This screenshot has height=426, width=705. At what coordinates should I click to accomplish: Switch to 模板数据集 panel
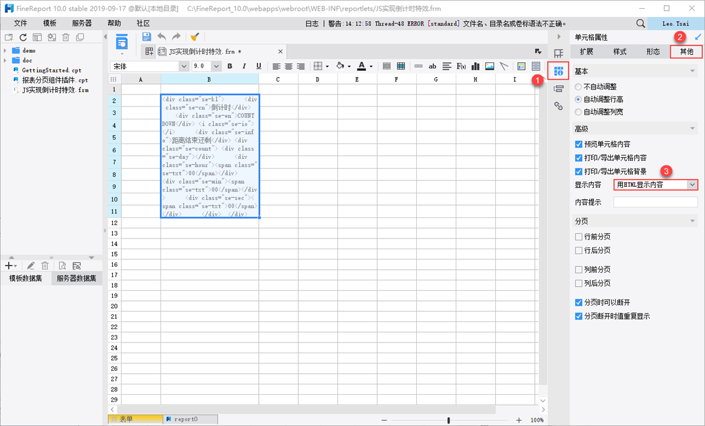coord(26,278)
